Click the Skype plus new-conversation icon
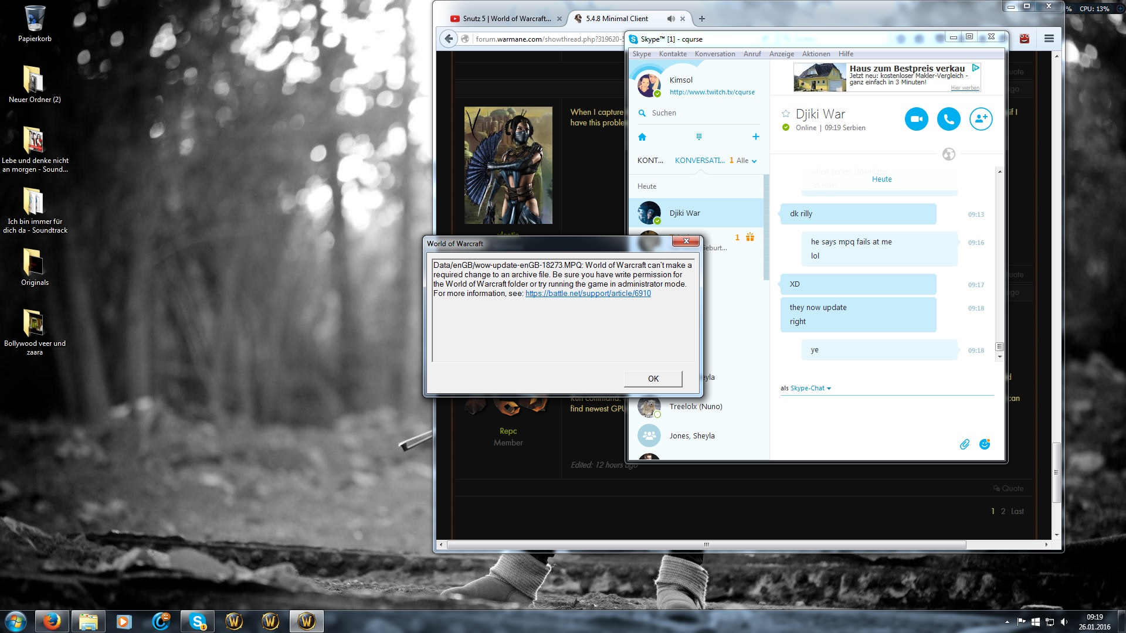 [755, 137]
